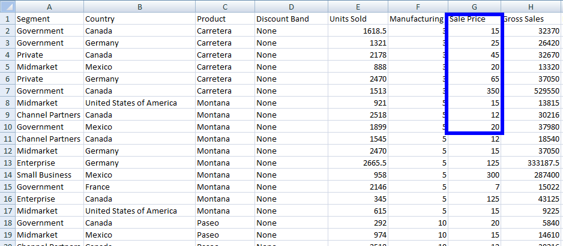Click the select-all corner triangle
563x246 pixels.
tap(8, 6)
